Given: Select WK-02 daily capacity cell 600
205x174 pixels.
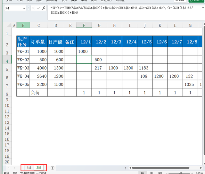Looking at the screenshot, I should [56, 60].
